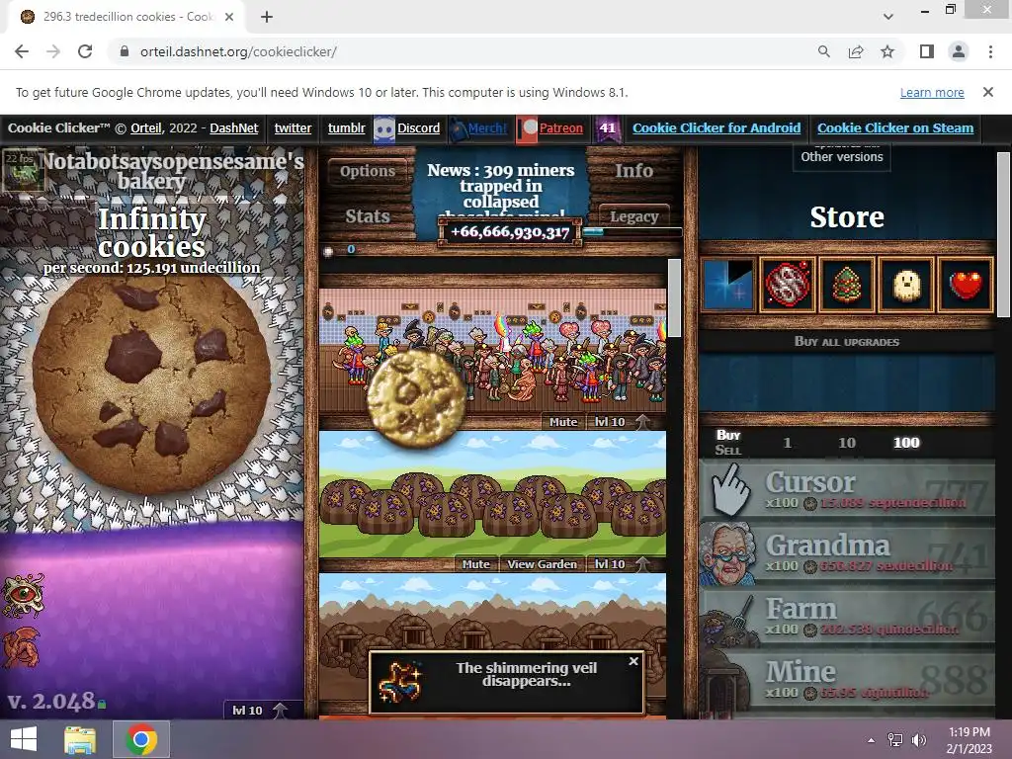Click the volume speaker tray icon

(x=918, y=740)
